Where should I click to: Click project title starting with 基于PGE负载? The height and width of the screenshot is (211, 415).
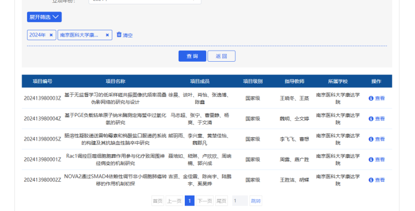tap(116, 119)
